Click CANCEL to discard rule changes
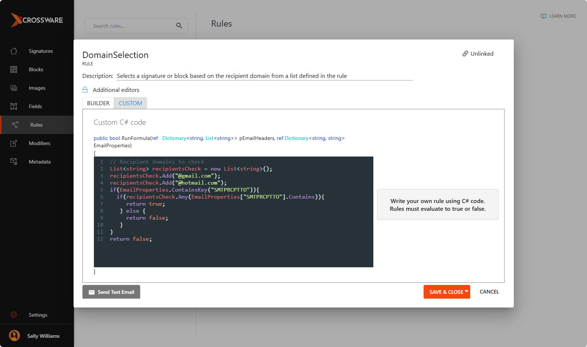 [489, 292]
